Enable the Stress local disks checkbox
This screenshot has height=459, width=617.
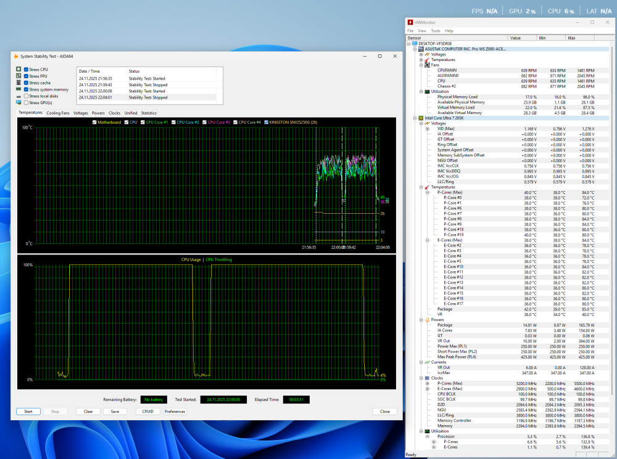[26, 96]
